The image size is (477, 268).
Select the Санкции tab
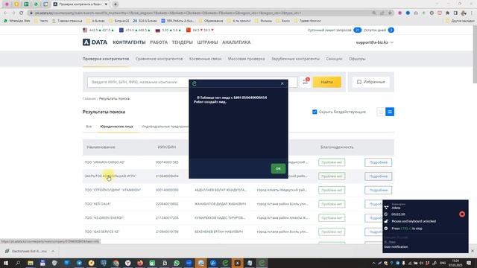[334, 59]
